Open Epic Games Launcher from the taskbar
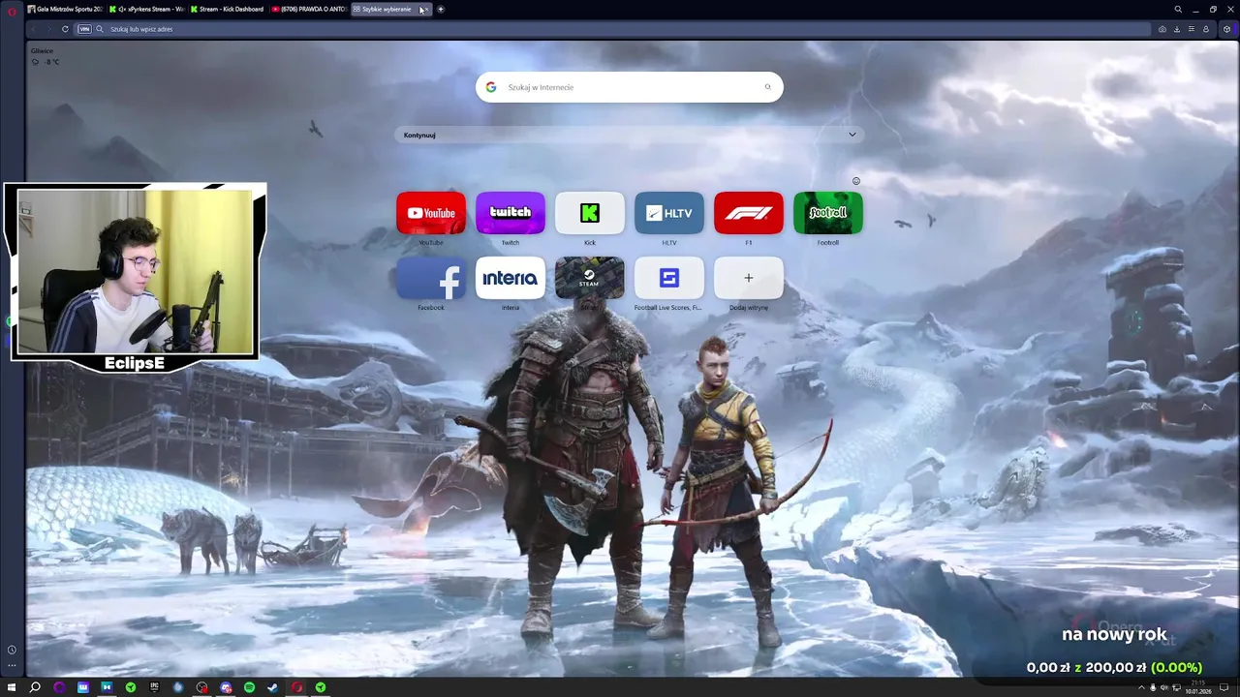Viewport: 1240px width, 697px height. (154, 687)
